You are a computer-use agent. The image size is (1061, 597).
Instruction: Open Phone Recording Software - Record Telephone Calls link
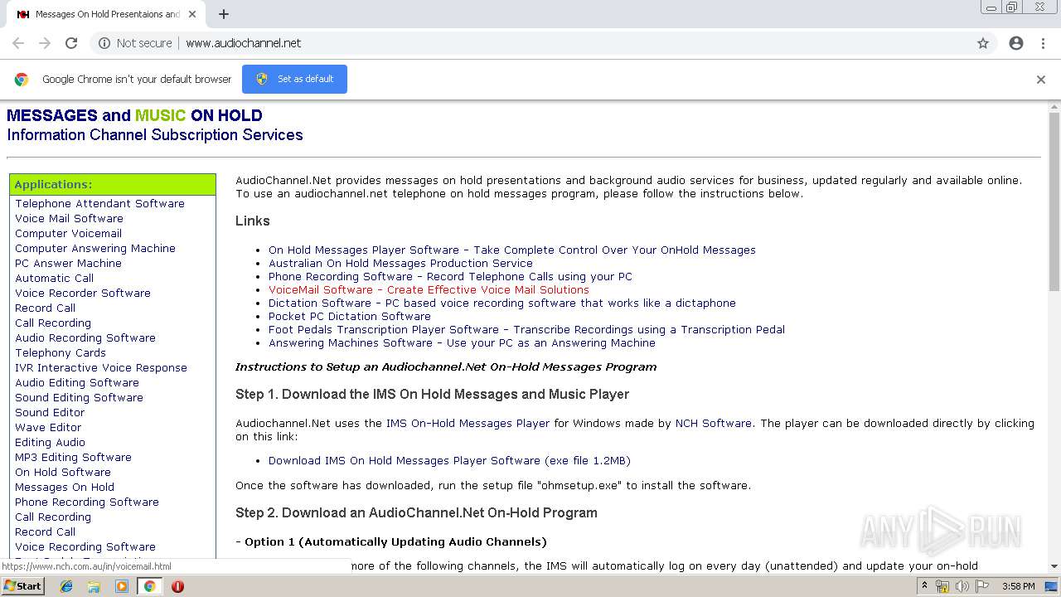tap(450, 276)
